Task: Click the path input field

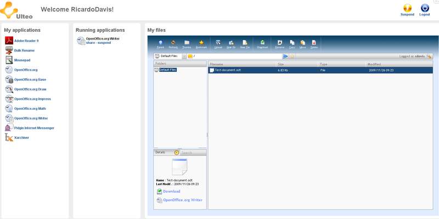Action: pos(237,57)
